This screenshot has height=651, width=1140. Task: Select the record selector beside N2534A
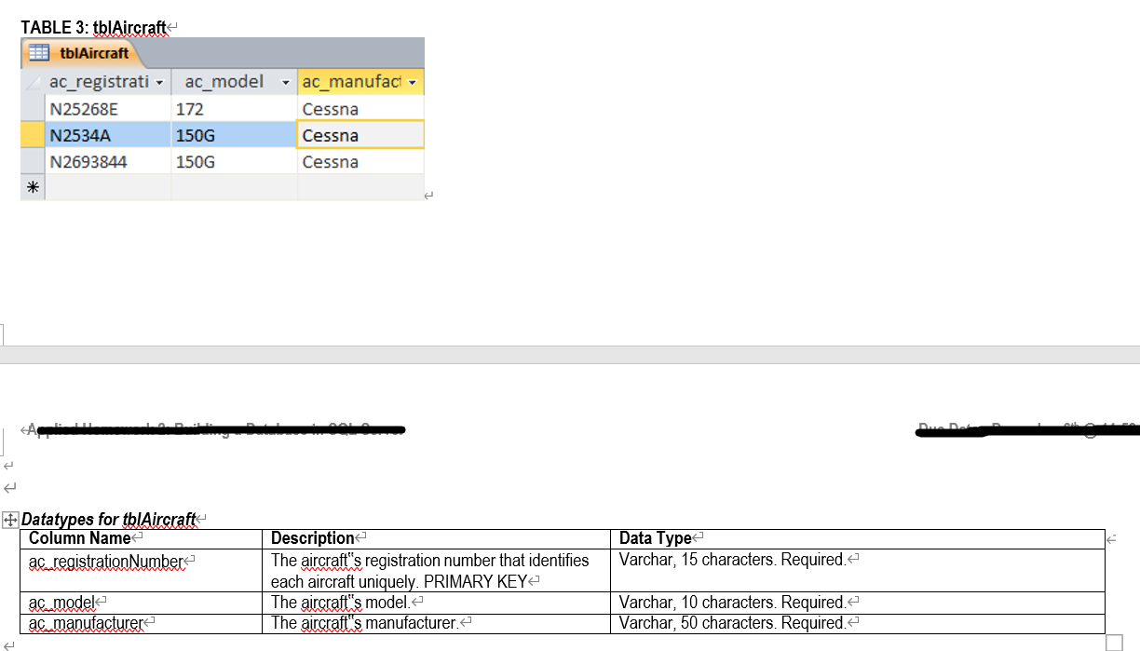(33, 134)
